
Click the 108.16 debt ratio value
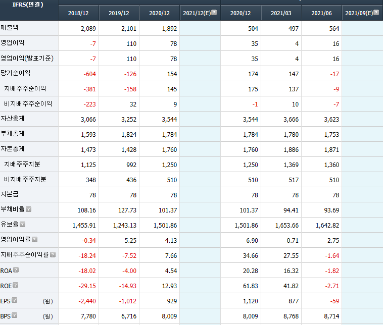(87, 210)
